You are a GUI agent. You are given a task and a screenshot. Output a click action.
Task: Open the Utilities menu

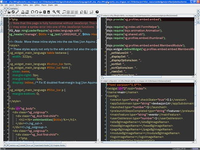click(x=37, y=5)
